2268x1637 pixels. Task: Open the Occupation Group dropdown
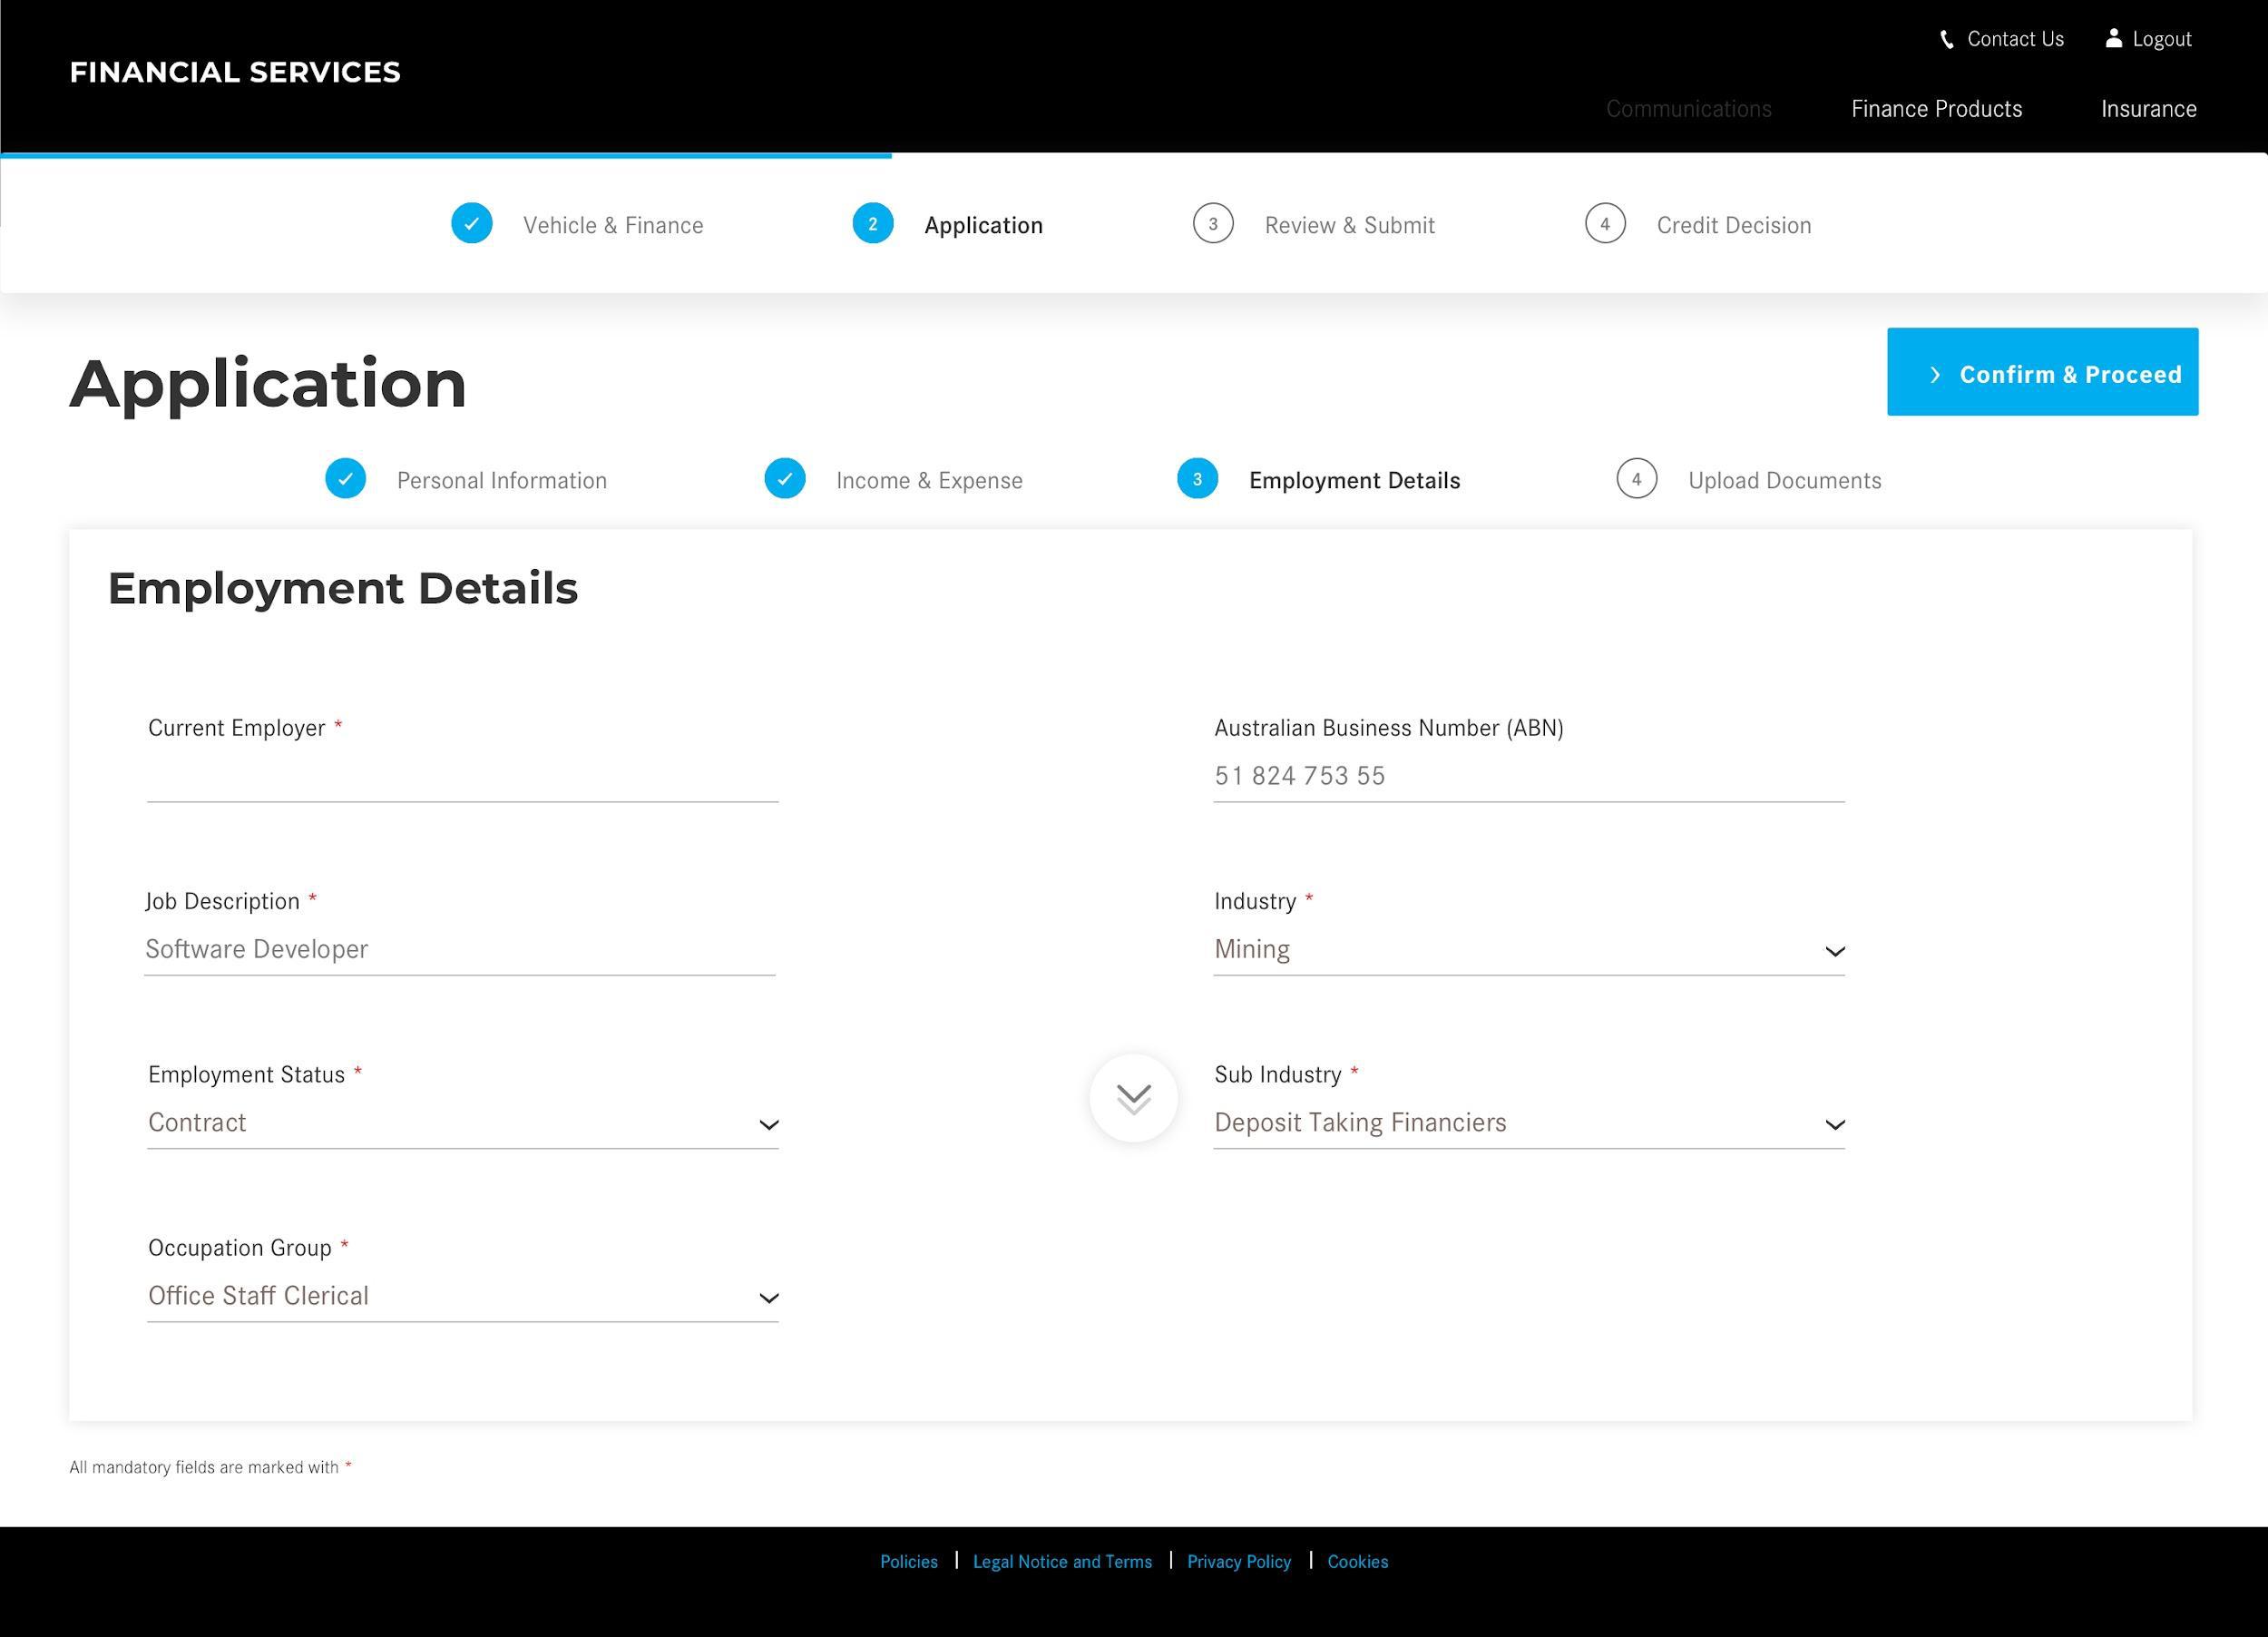click(463, 1296)
